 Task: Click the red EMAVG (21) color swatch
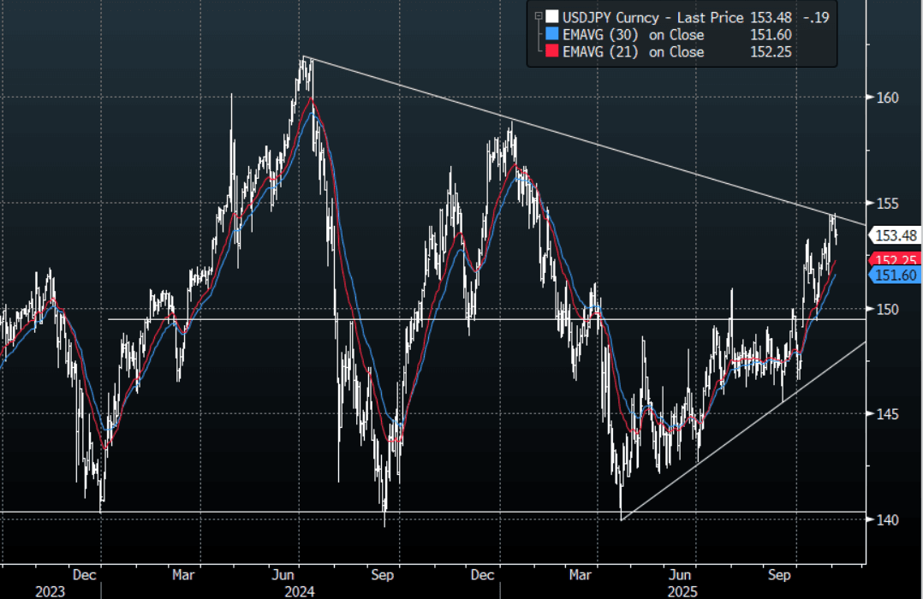pos(551,52)
